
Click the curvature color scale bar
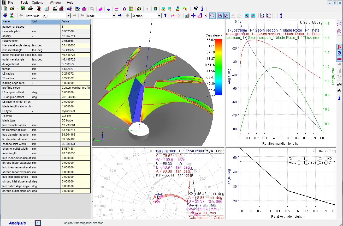(219, 67)
